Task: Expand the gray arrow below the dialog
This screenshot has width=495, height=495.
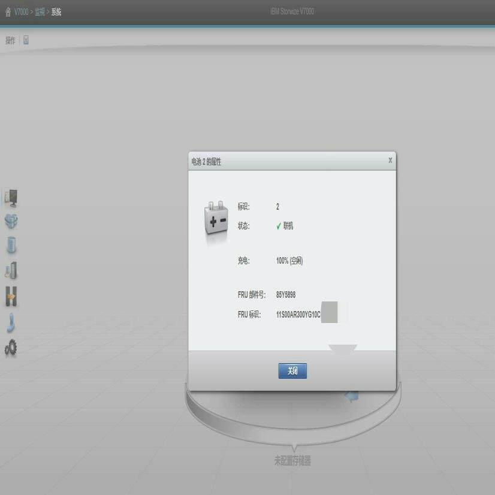Action: [342, 348]
